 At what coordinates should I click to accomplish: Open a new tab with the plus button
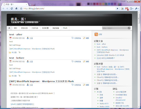pos(30,4)
